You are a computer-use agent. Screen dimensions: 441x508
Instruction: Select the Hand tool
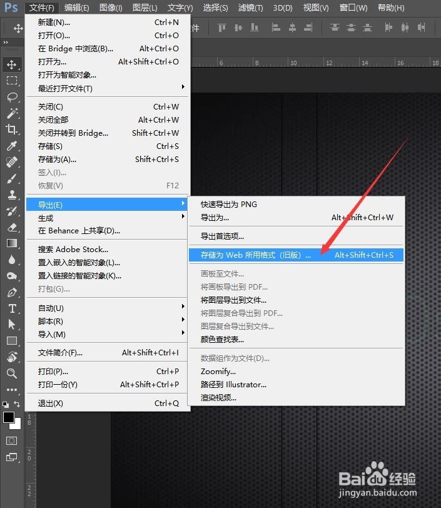(x=12, y=357)
